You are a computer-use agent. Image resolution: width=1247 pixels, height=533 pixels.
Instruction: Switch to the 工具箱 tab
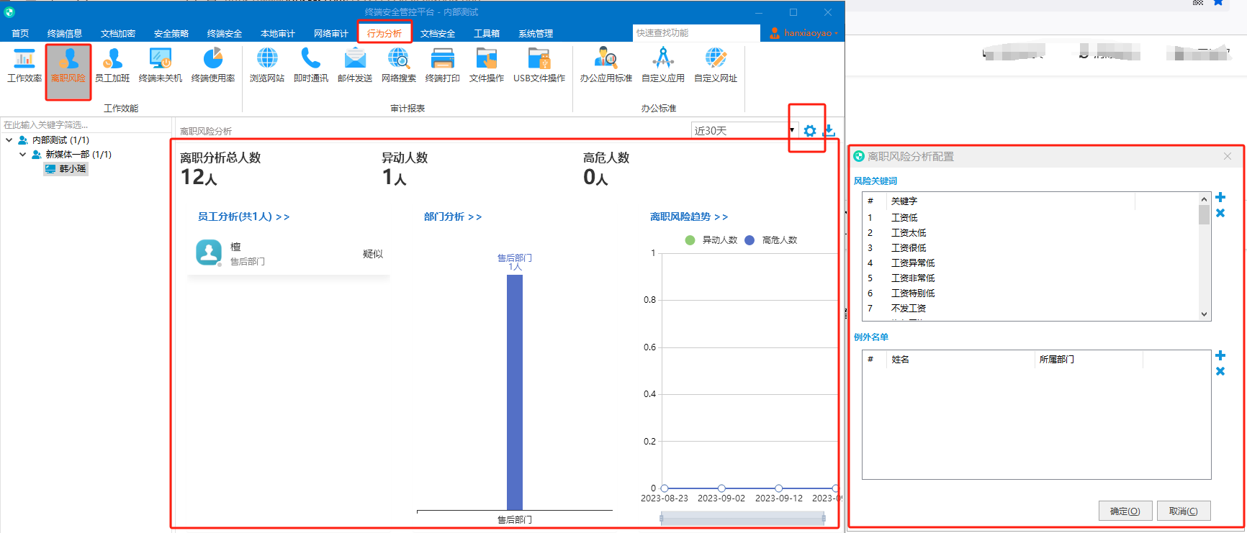point(487,33)
